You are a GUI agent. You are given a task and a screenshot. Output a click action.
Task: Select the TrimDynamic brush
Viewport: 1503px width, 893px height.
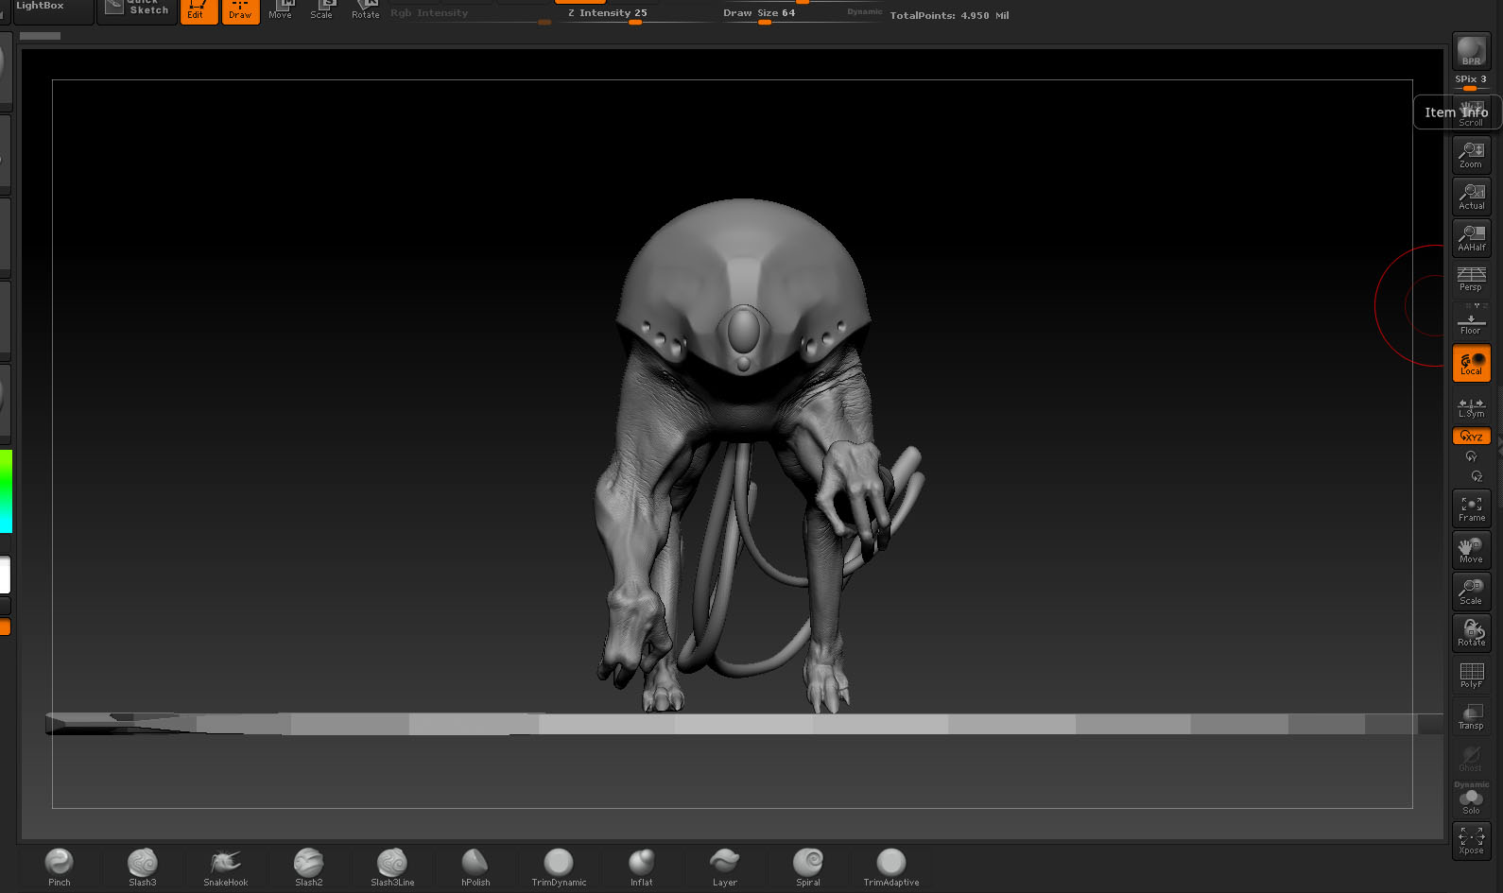(x=559, y=867)
